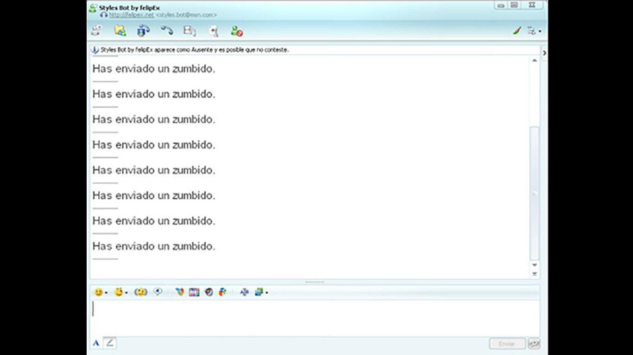This screenshot has width=633, height=355.
Task: Click the paintbrush color scheme icon
Action: [x=517, y=31]
